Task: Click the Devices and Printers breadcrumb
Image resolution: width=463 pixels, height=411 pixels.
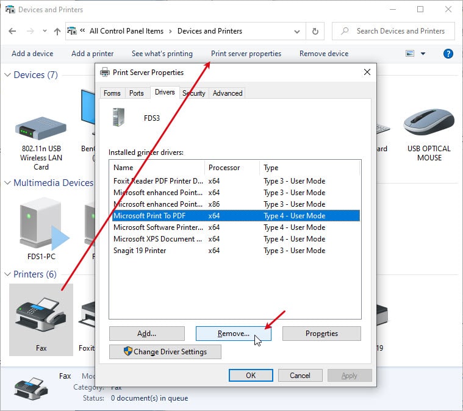Action: coord(210,31)
